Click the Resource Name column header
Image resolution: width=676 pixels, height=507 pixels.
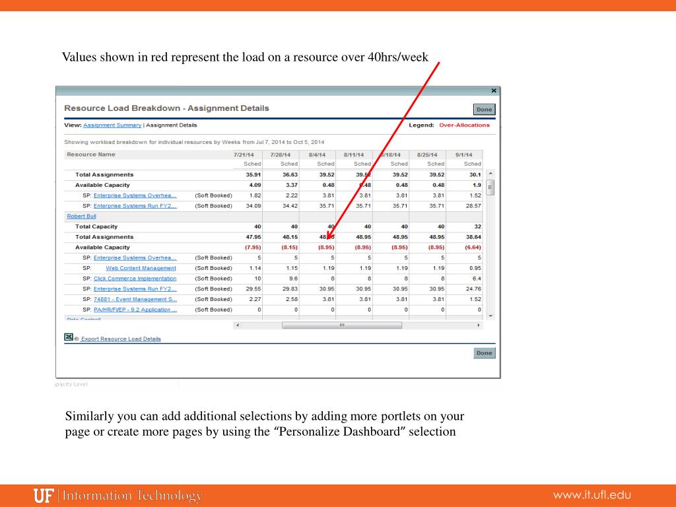[91, 154]
